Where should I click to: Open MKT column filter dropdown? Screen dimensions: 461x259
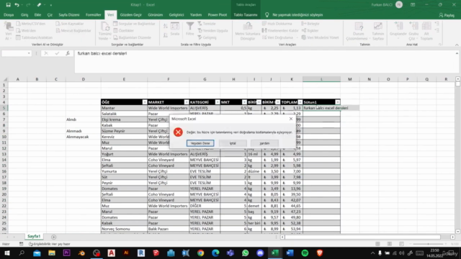244,102
